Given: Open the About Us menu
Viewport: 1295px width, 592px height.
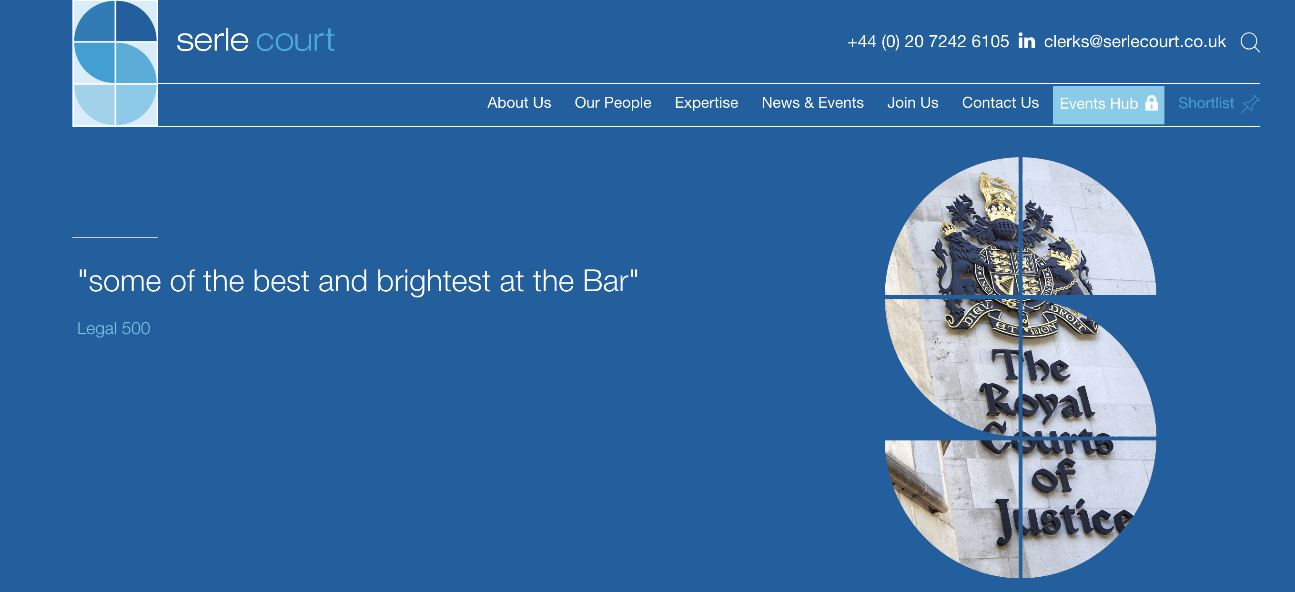Looking at the screenshot, I should tap(519, 102).
